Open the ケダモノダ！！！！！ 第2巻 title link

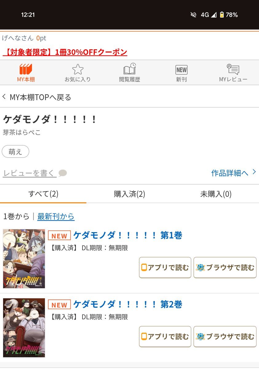coord(128,305)
